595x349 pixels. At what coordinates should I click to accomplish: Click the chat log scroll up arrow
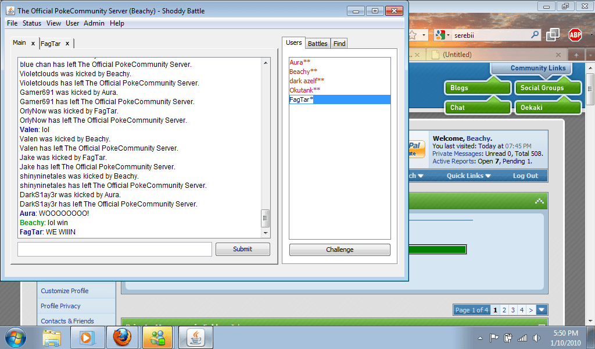coord(266,63)
